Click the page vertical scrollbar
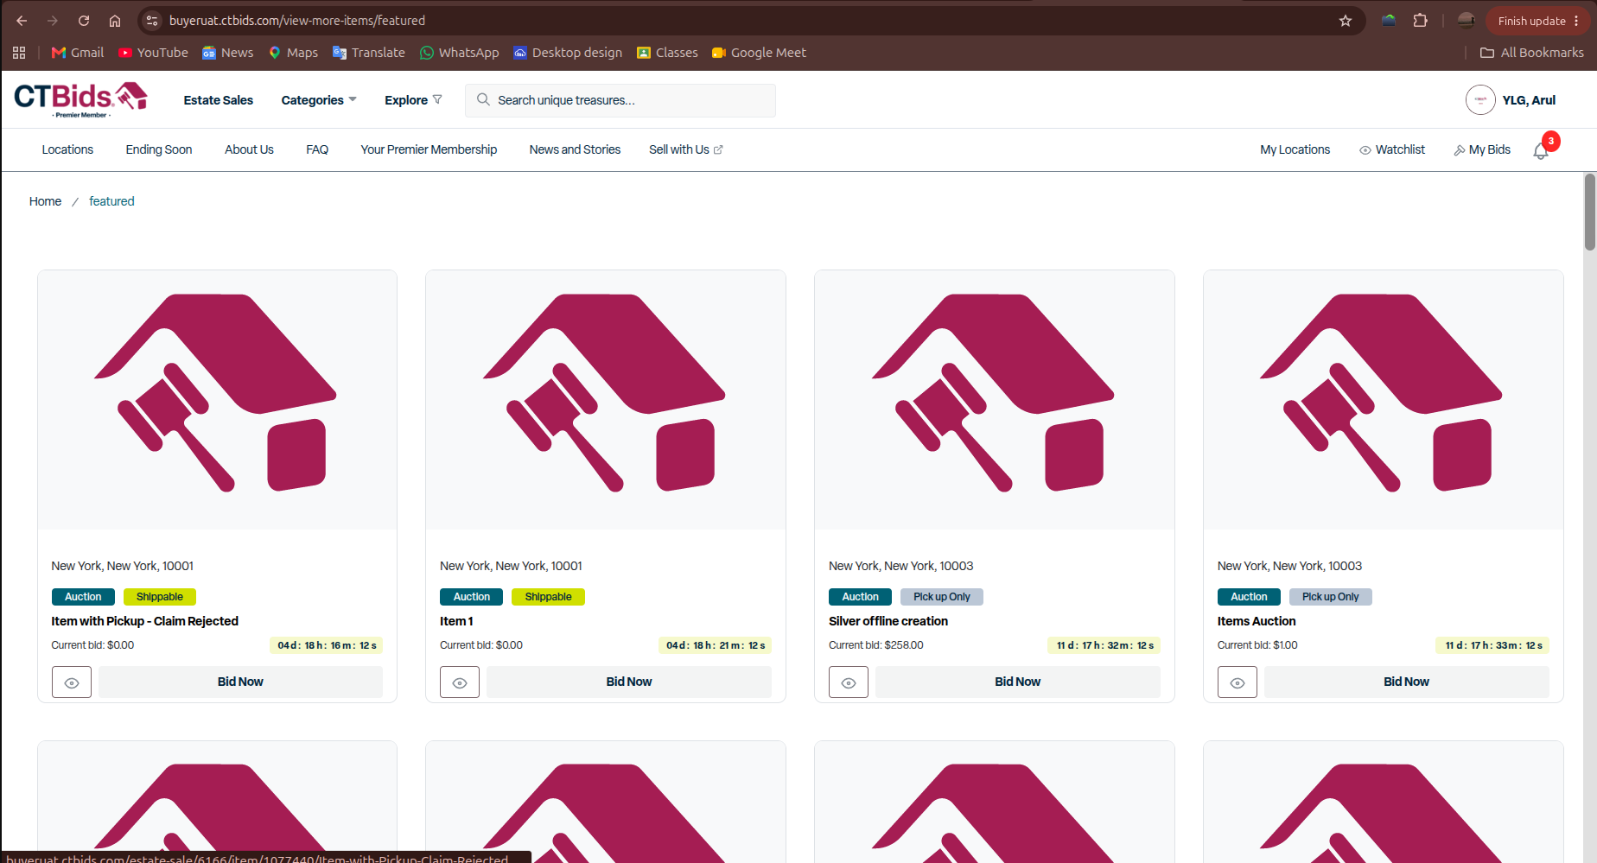Viewport: 1597px width, 863px height. point(1589,213)
